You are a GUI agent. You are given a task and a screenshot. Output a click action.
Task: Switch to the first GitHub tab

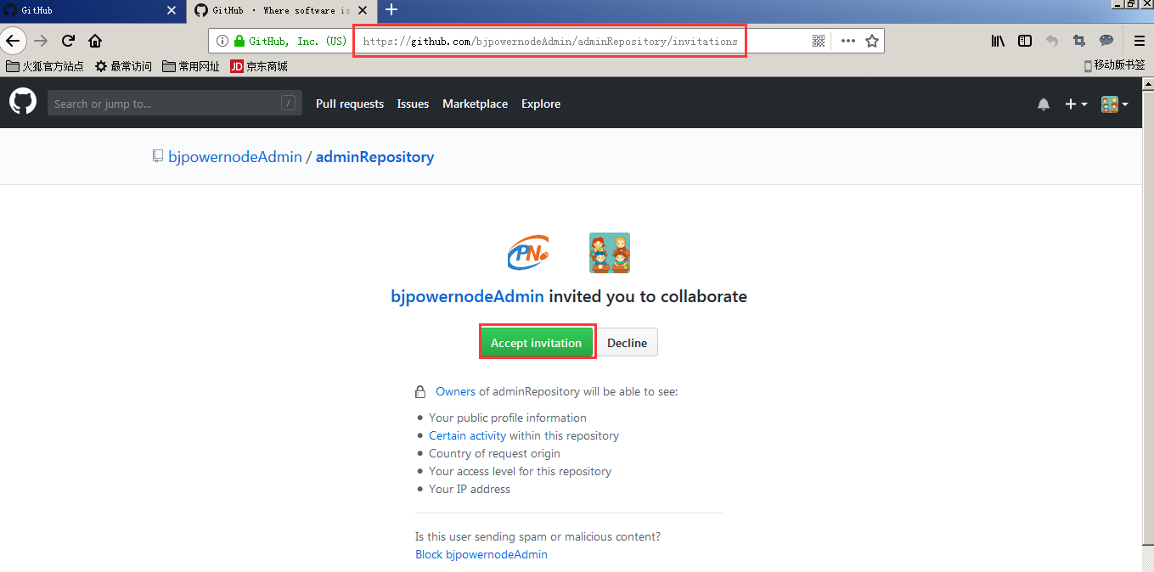click(85, 10)
